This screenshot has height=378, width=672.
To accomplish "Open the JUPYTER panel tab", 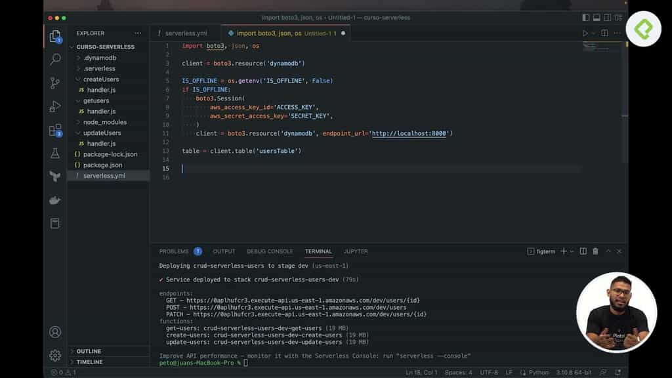I will (354, 251).
